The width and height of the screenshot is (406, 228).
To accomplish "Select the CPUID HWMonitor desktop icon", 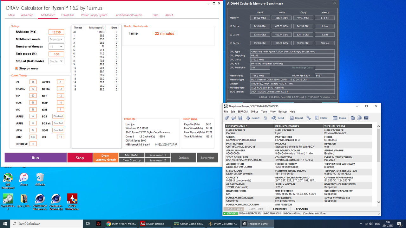I will pyautogui.click(x=72, y=202).
